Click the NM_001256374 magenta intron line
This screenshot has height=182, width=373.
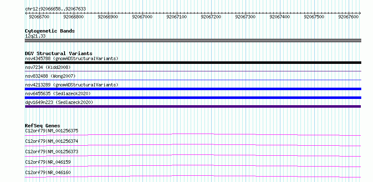[x=193, y=145]
